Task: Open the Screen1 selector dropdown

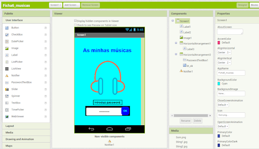Action: coord(55,5)
